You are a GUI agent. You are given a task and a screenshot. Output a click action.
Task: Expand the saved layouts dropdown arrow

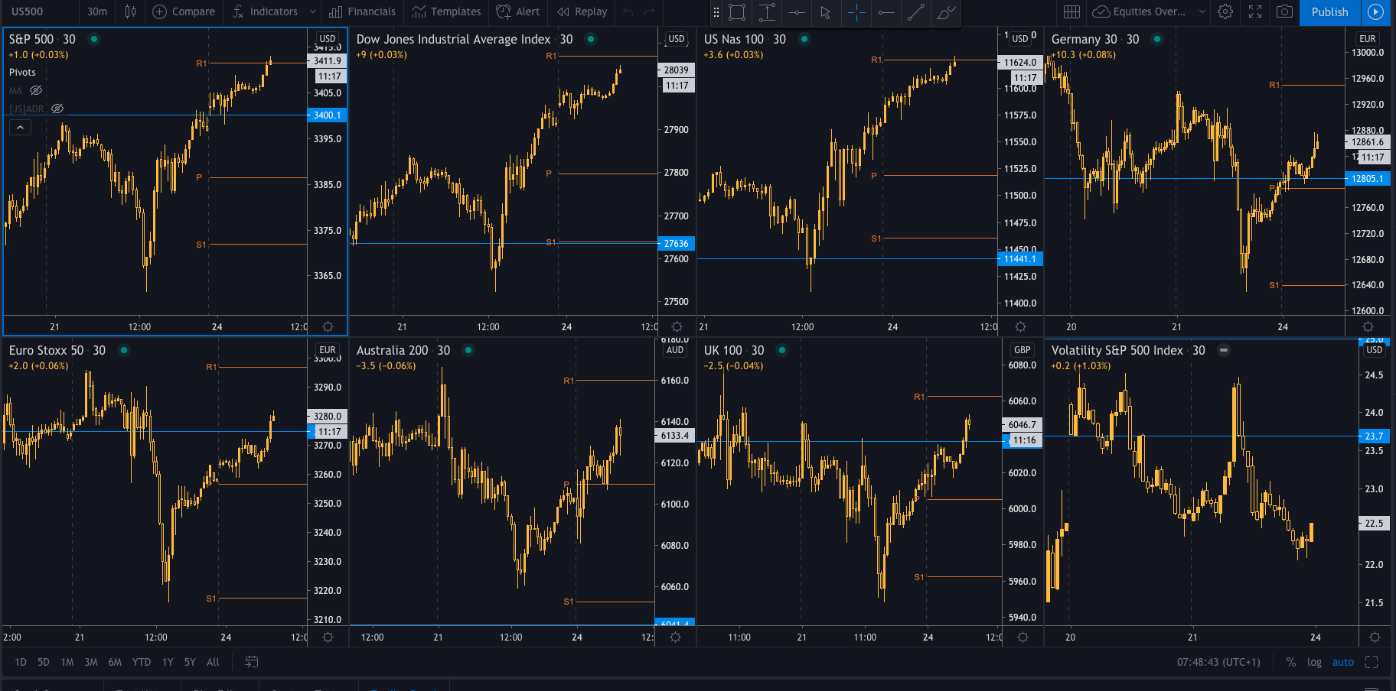(1202, 11)
